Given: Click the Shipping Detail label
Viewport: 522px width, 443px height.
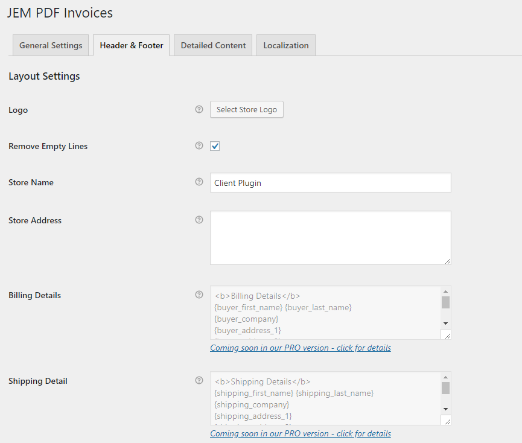Looking at the screenshot, I should [38, 381].
